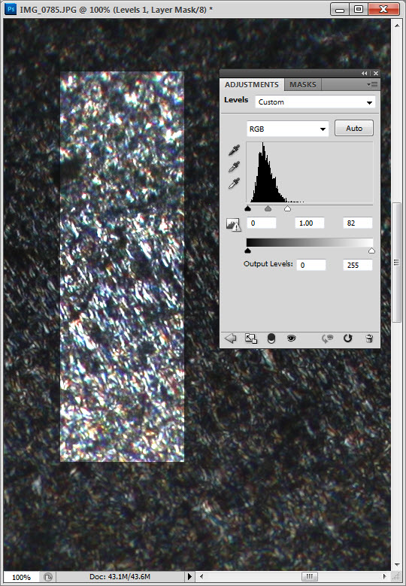Open the Levels preset Custom dropdown
Image resolution: width=406 pixels, height=586 pixels.
tap(315, 102)
